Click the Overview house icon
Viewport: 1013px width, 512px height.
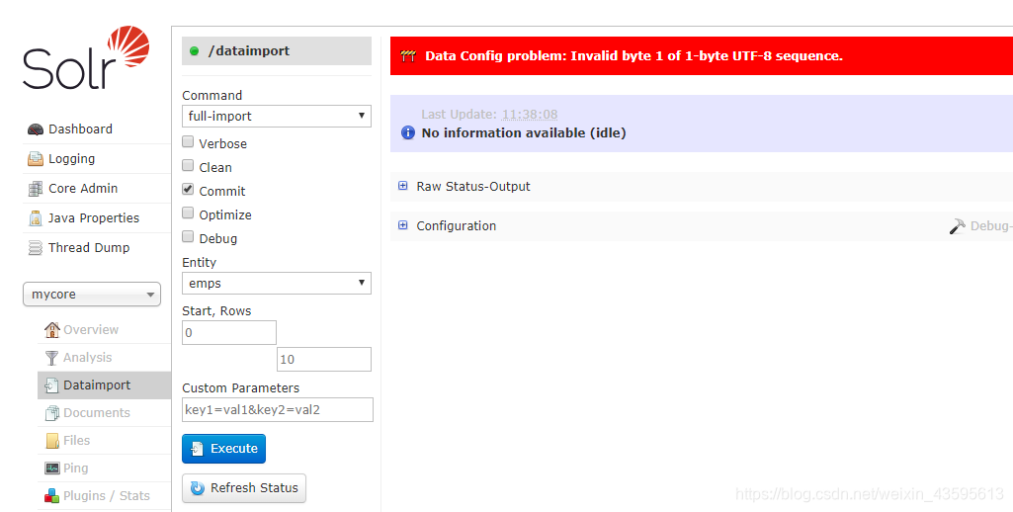(x=51, y=330)
